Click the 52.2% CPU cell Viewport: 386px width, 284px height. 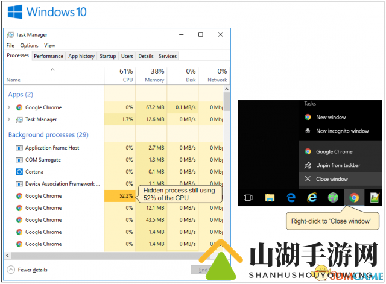(x=120, y=196)
